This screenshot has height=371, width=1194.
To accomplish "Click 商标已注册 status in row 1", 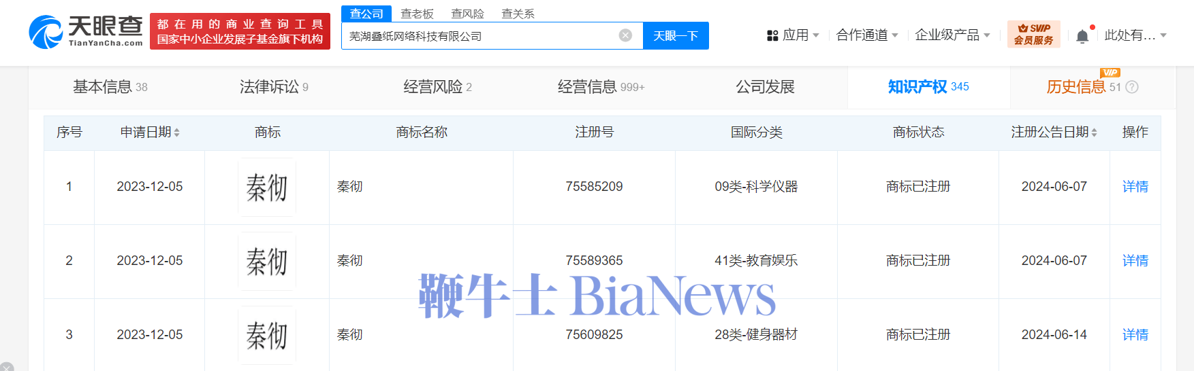I will 918,186.
